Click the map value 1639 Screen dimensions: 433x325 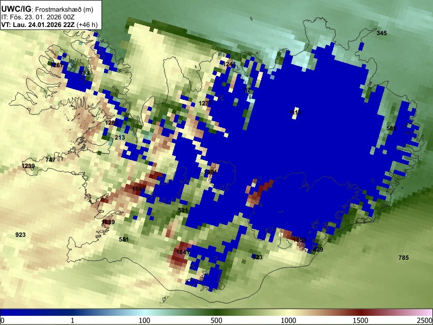coord(108,222)
